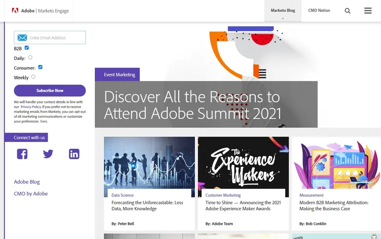Open the Privacy Policy link

30,107
